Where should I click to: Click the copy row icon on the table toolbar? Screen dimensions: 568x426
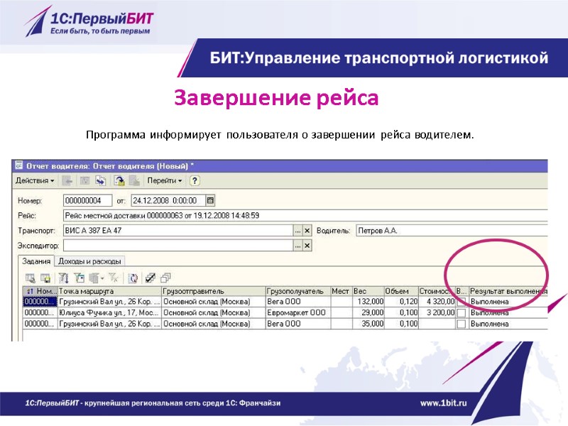pyautogui.click(x=44, y=278)
